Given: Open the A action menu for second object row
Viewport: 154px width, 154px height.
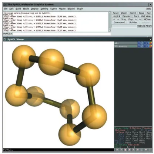Looking at the screenshot, I should (139, 46).
